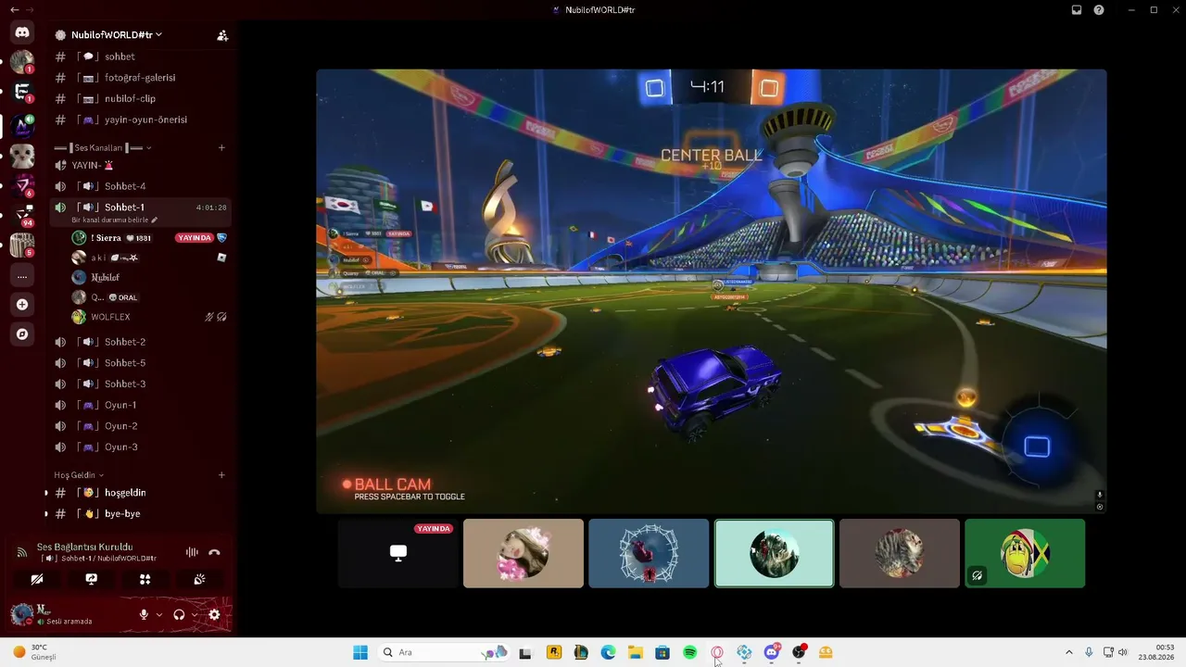Select the Jamaican flag avatar tile

point(1025,553)
